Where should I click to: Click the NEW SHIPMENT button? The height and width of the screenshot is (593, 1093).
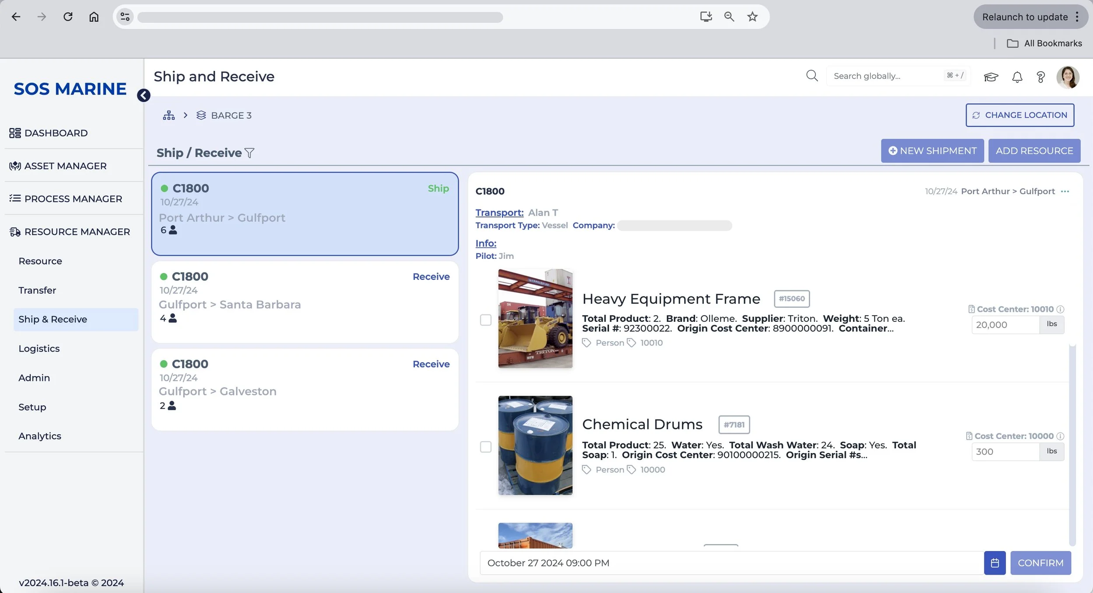[x=932, y=151]
